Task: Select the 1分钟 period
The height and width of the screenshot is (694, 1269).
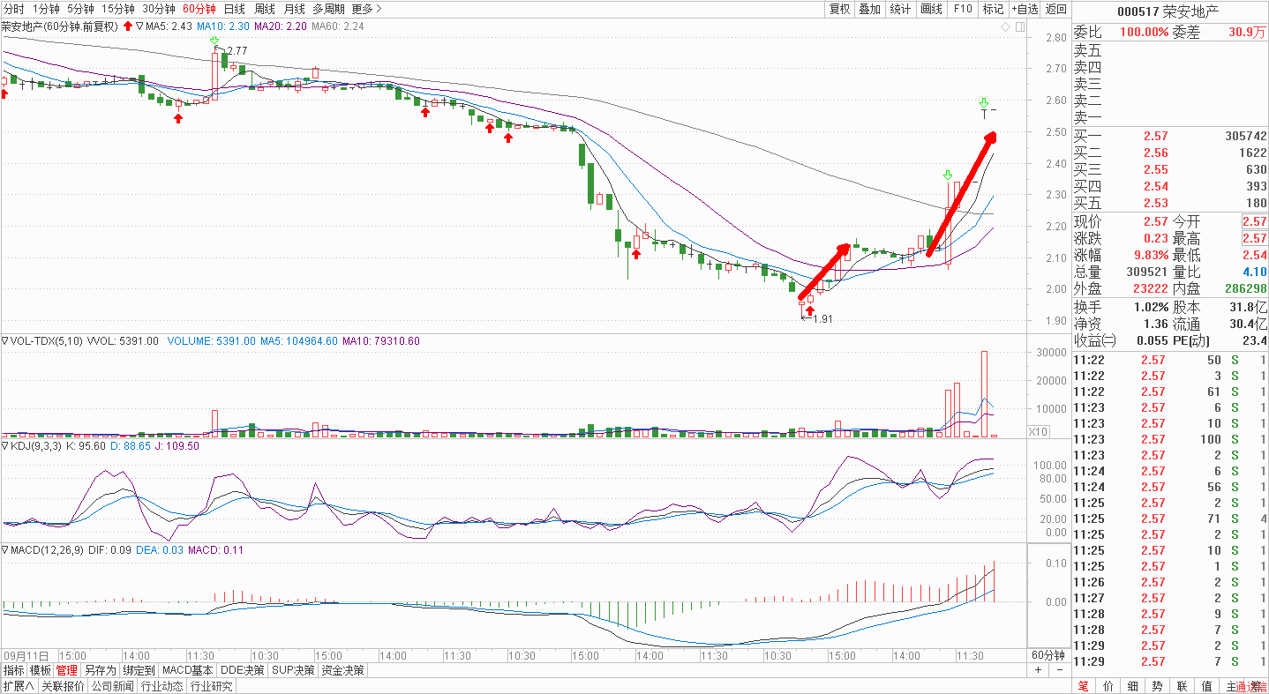Action: tap(46, 9)
